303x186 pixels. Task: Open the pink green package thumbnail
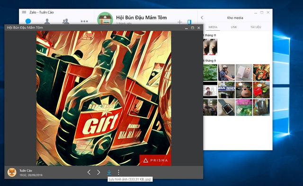click(x=244, y=107)
